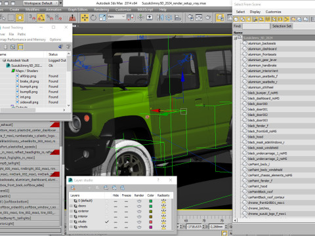Select the Rotate tool in main toolbar
This screenshot has width=315, height=236.
pos(93,18)
